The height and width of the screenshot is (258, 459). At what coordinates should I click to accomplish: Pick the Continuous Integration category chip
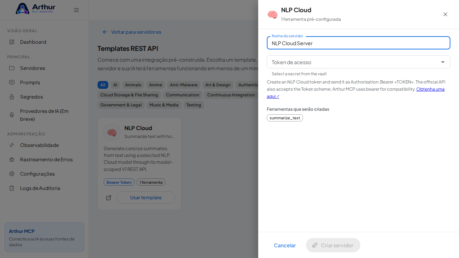coord(231,95)
